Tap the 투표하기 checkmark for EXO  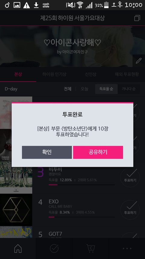(130, 210)
